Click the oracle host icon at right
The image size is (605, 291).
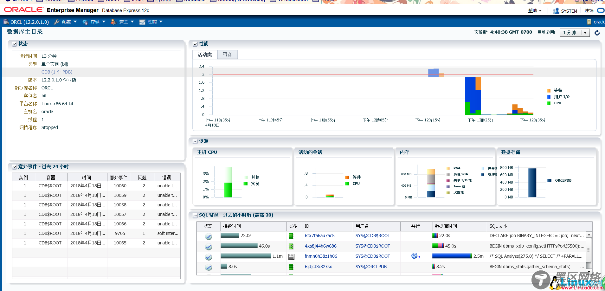(x=589, y=22)
